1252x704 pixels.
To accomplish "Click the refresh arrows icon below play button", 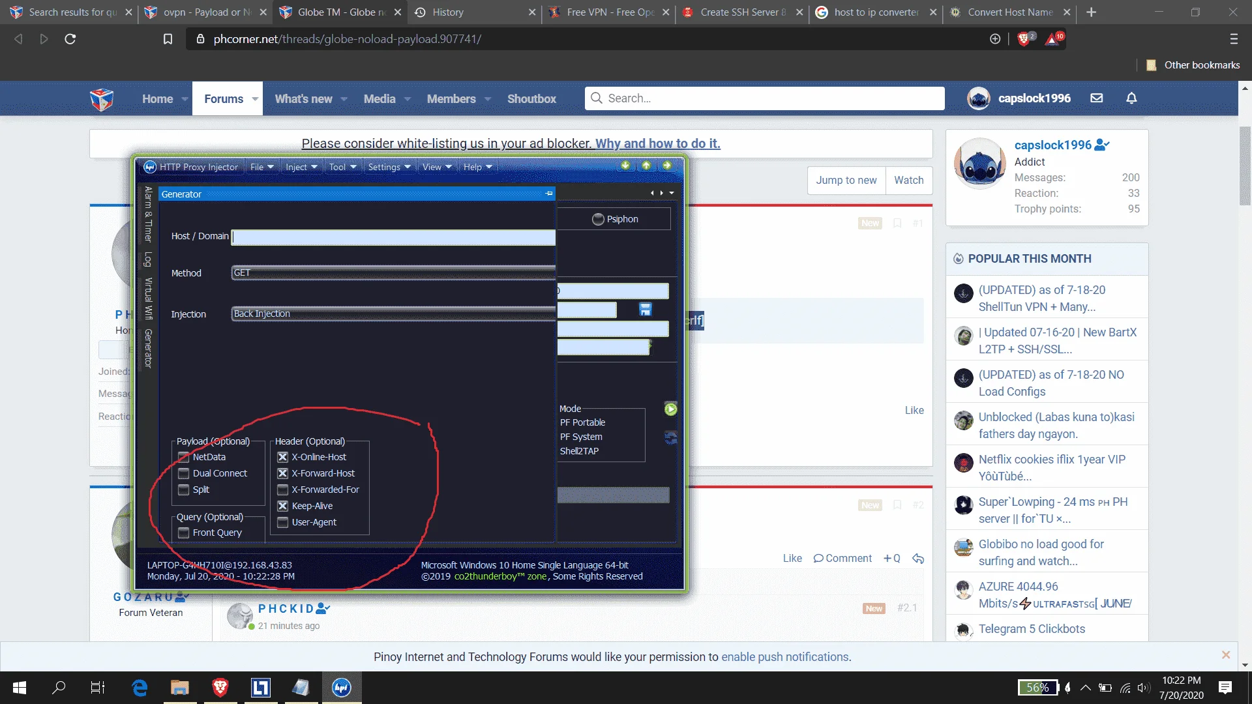I will tap(670, 437).
